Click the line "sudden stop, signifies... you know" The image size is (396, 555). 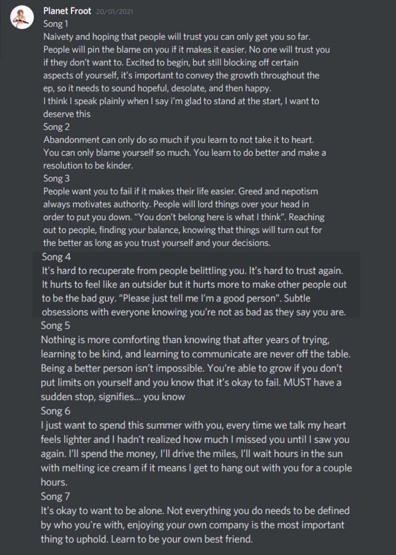click(x=113, y=397)
